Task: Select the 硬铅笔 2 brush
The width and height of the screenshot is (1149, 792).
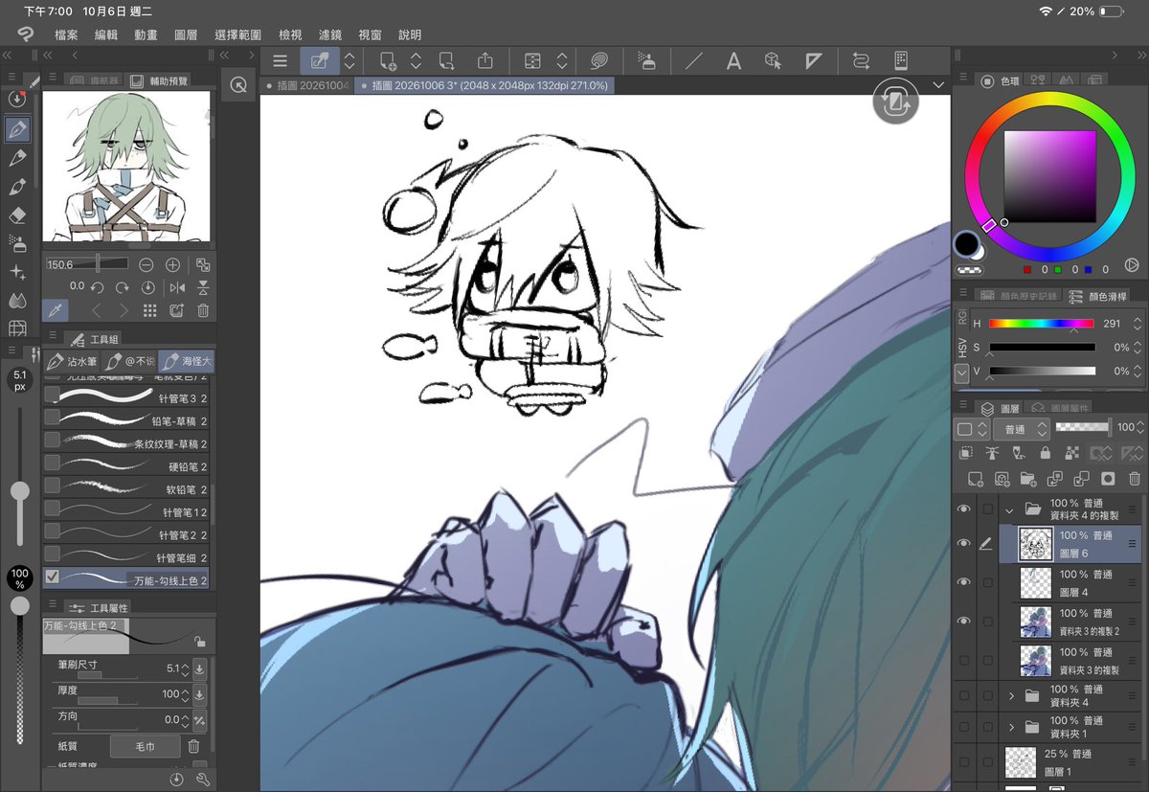Action: (126, 466)
